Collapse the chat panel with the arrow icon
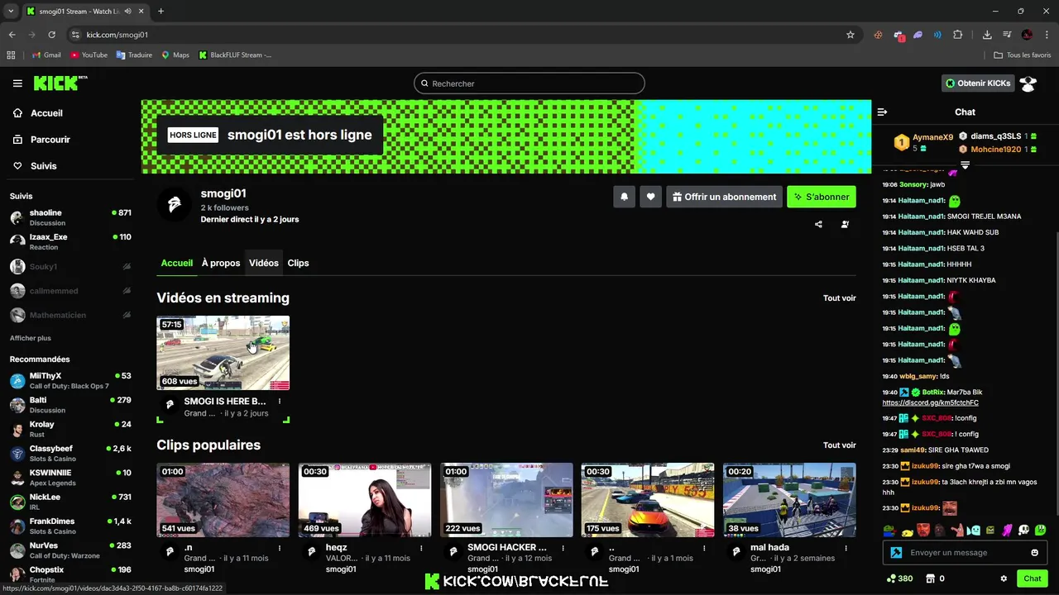The image size is (1059, 595). point(882,112)
